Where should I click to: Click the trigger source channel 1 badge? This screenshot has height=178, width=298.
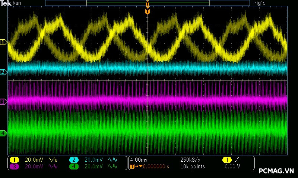point(226,160)
